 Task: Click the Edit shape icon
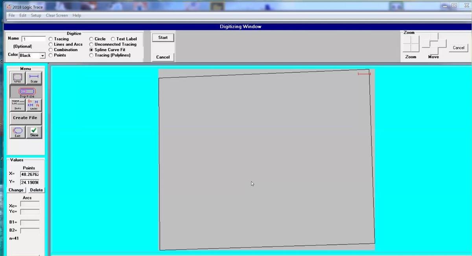[18, 132]
